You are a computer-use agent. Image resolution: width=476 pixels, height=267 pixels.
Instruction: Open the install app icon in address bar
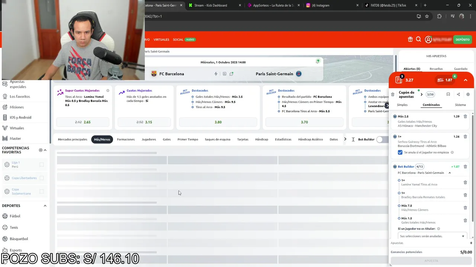tap(419, 16)
